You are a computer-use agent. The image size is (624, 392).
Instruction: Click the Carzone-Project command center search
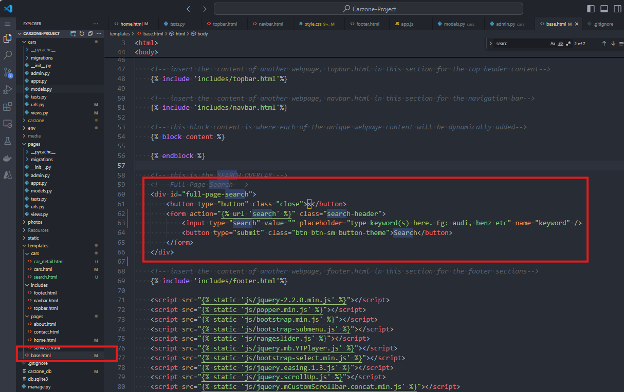click(x=369, y=9)
